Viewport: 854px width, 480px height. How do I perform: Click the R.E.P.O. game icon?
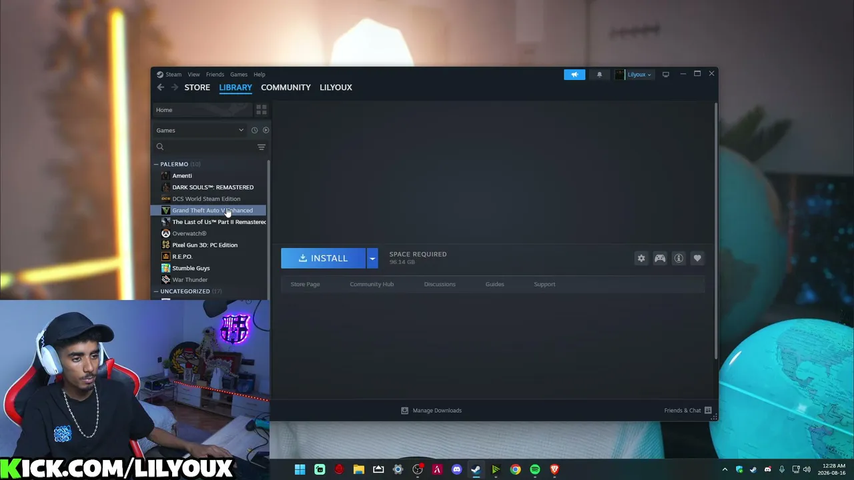click(165, 257)
